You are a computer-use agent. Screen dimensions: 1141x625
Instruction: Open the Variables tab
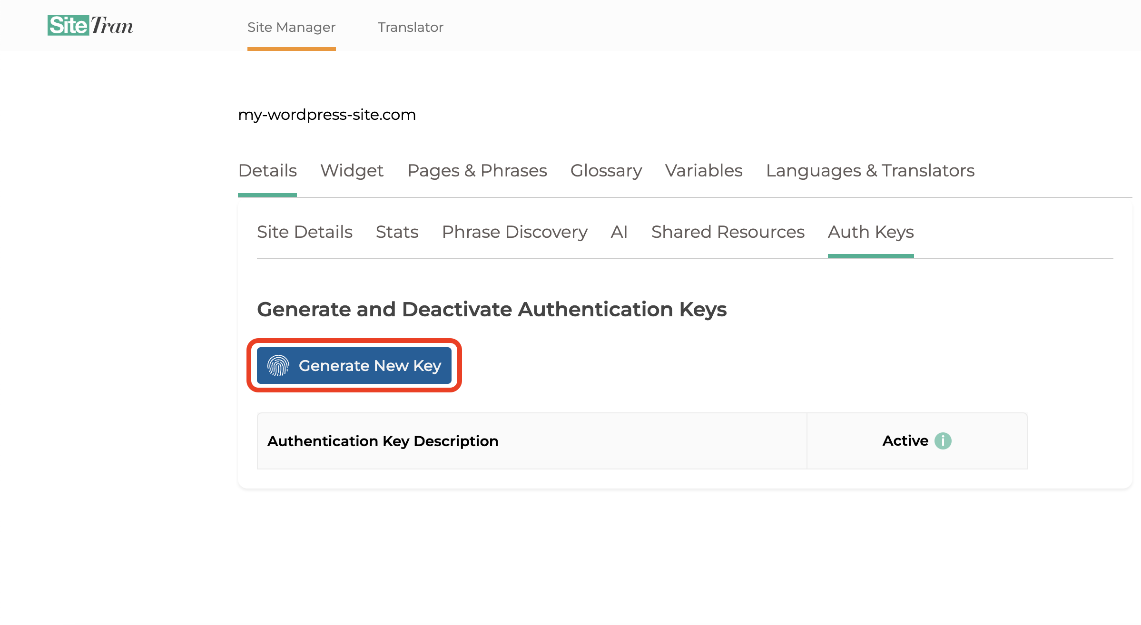tap(704, 170)
